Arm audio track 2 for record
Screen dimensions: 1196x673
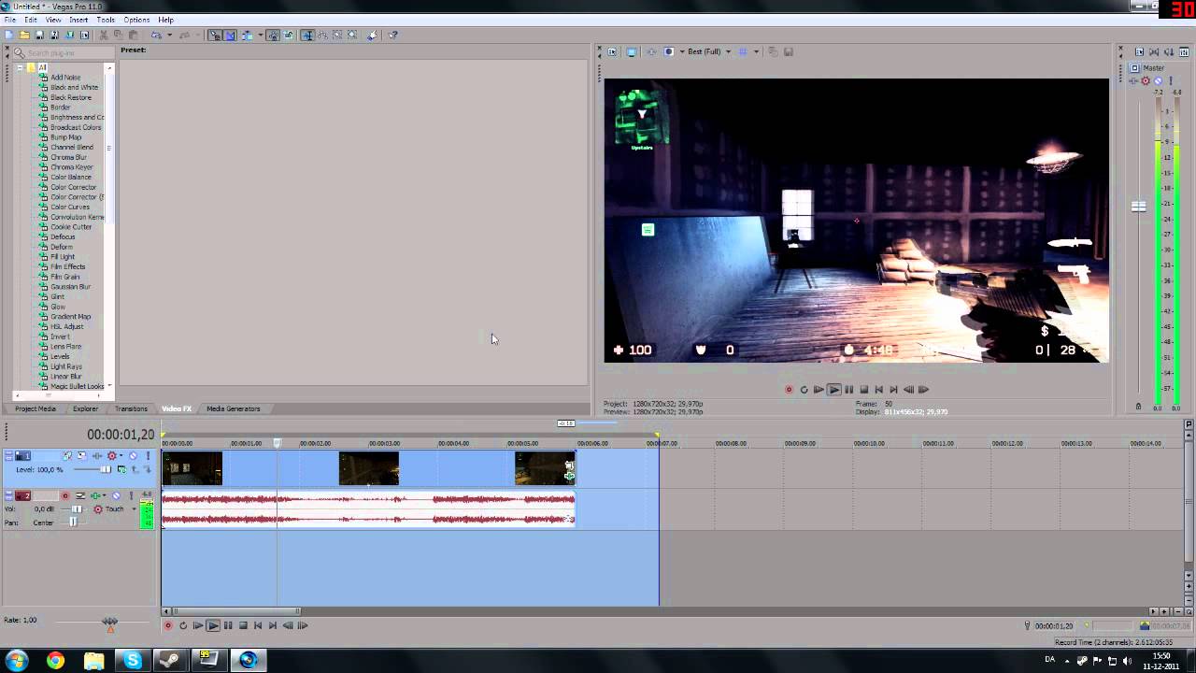click(x=65, y=495)
